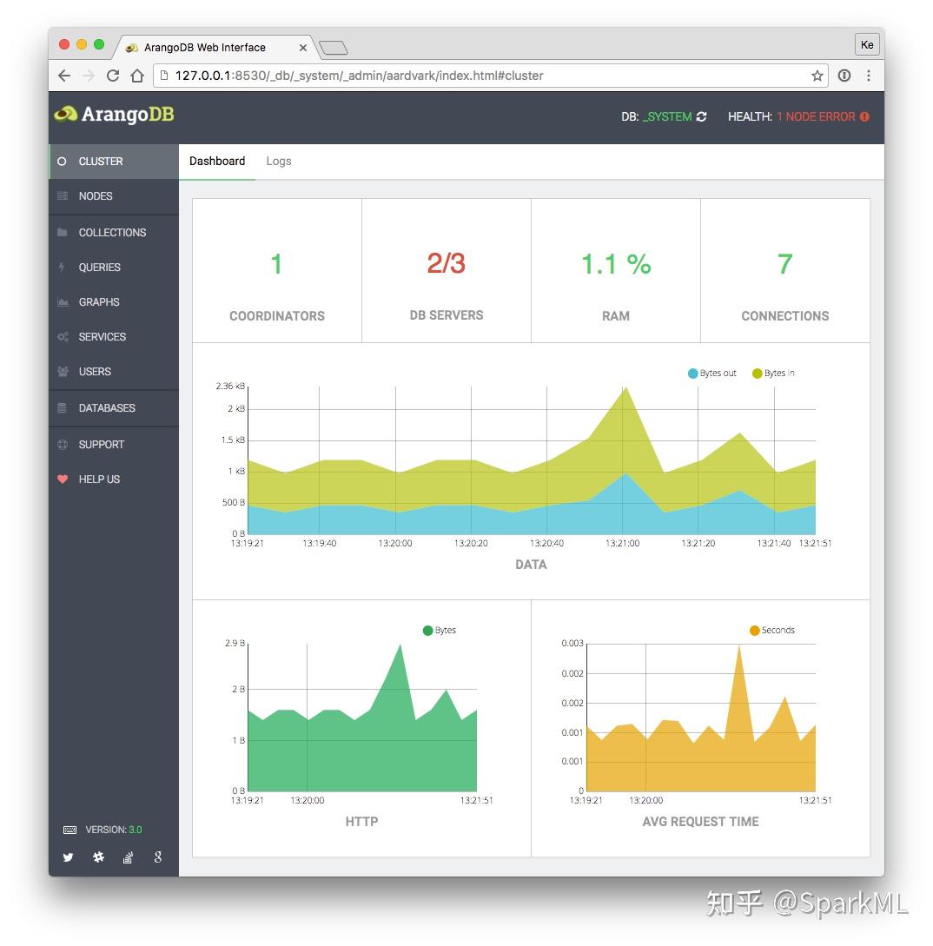Click the Twitter bird icon in sidebar footer
This screenshot has height=946, width=933.
69,857
